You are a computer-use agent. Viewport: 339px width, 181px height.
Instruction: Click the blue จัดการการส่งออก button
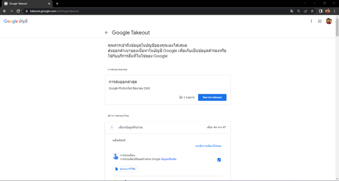(212, 97)
